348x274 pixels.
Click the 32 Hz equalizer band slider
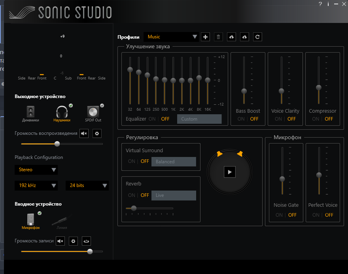click(130, 70)
